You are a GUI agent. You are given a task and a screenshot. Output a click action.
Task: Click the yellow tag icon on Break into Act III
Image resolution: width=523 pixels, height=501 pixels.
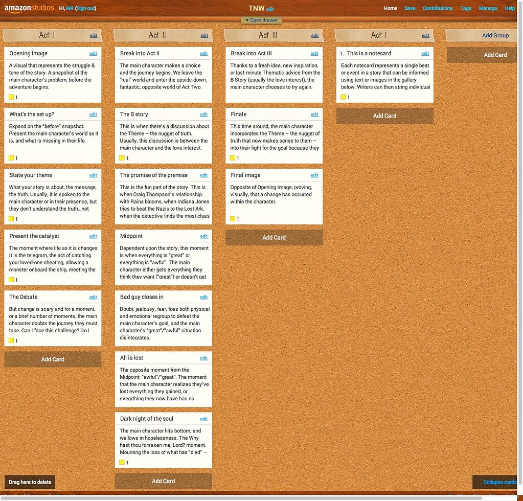coord(232,97)
